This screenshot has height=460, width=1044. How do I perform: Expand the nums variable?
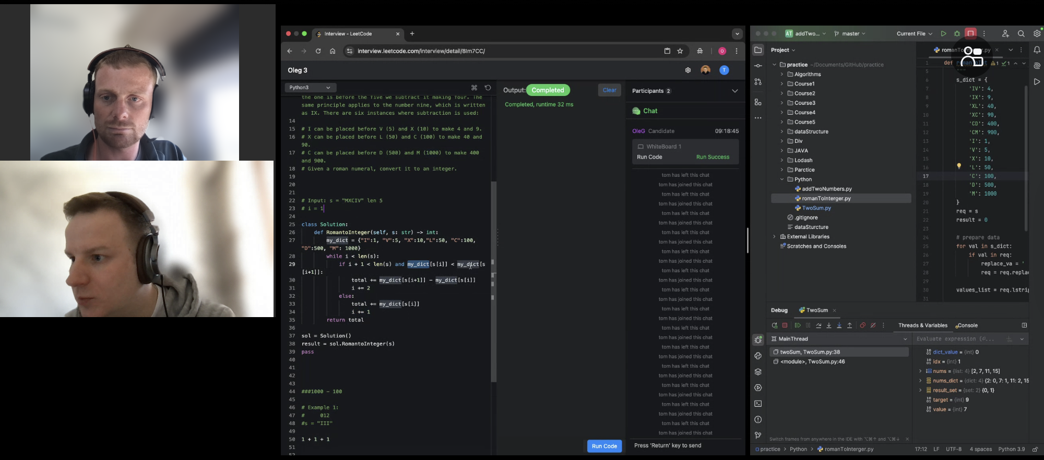point(920,371)
